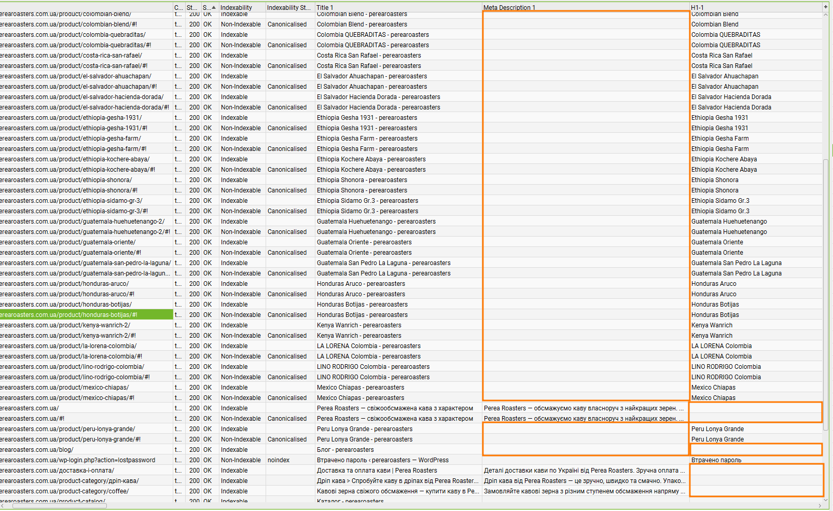Image resolution: width=833 pixels, height=511 pixels.
Task: Select the highlighted honduras-botijas/#! URL row
Action: point(86,315)
